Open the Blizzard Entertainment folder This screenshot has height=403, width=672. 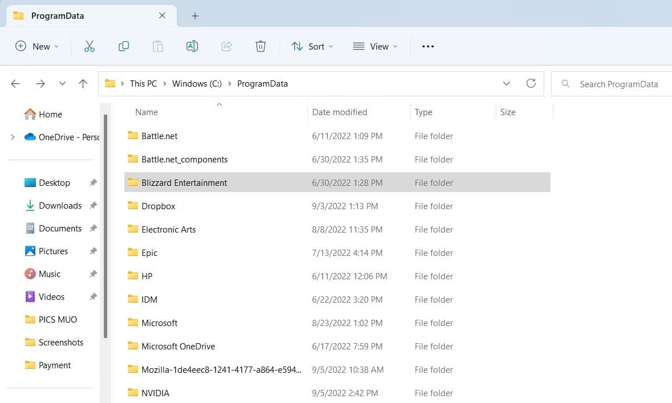(x=184, y=182)
